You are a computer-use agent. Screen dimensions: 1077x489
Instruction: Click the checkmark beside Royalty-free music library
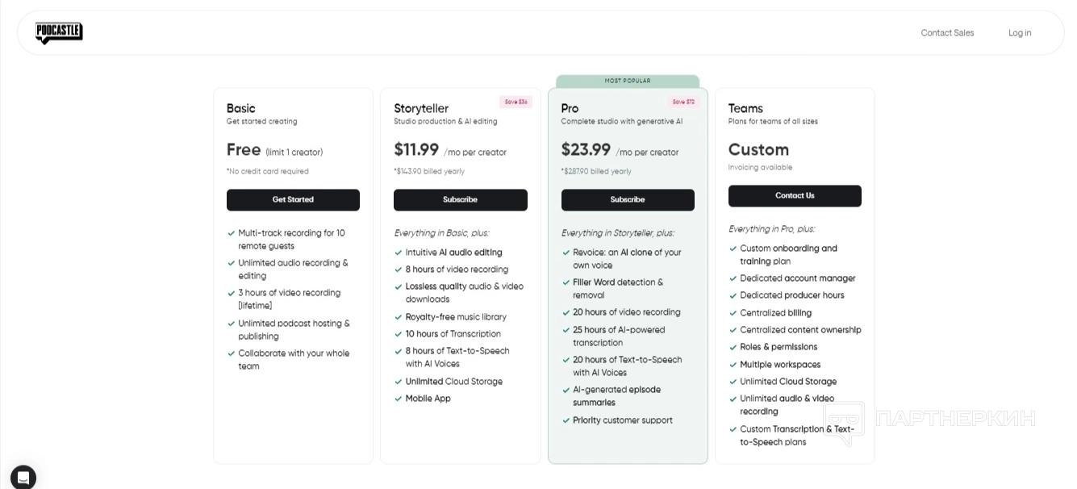399,317
